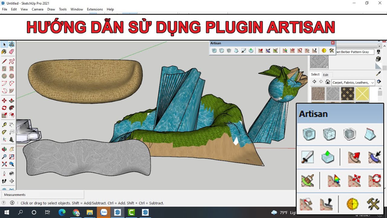Select the dark diamond pattern swatch
This screenshot has height=218, width=387.
348,94
